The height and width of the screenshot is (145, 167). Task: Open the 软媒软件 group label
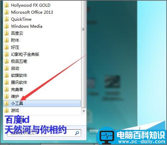coord(19,76)
